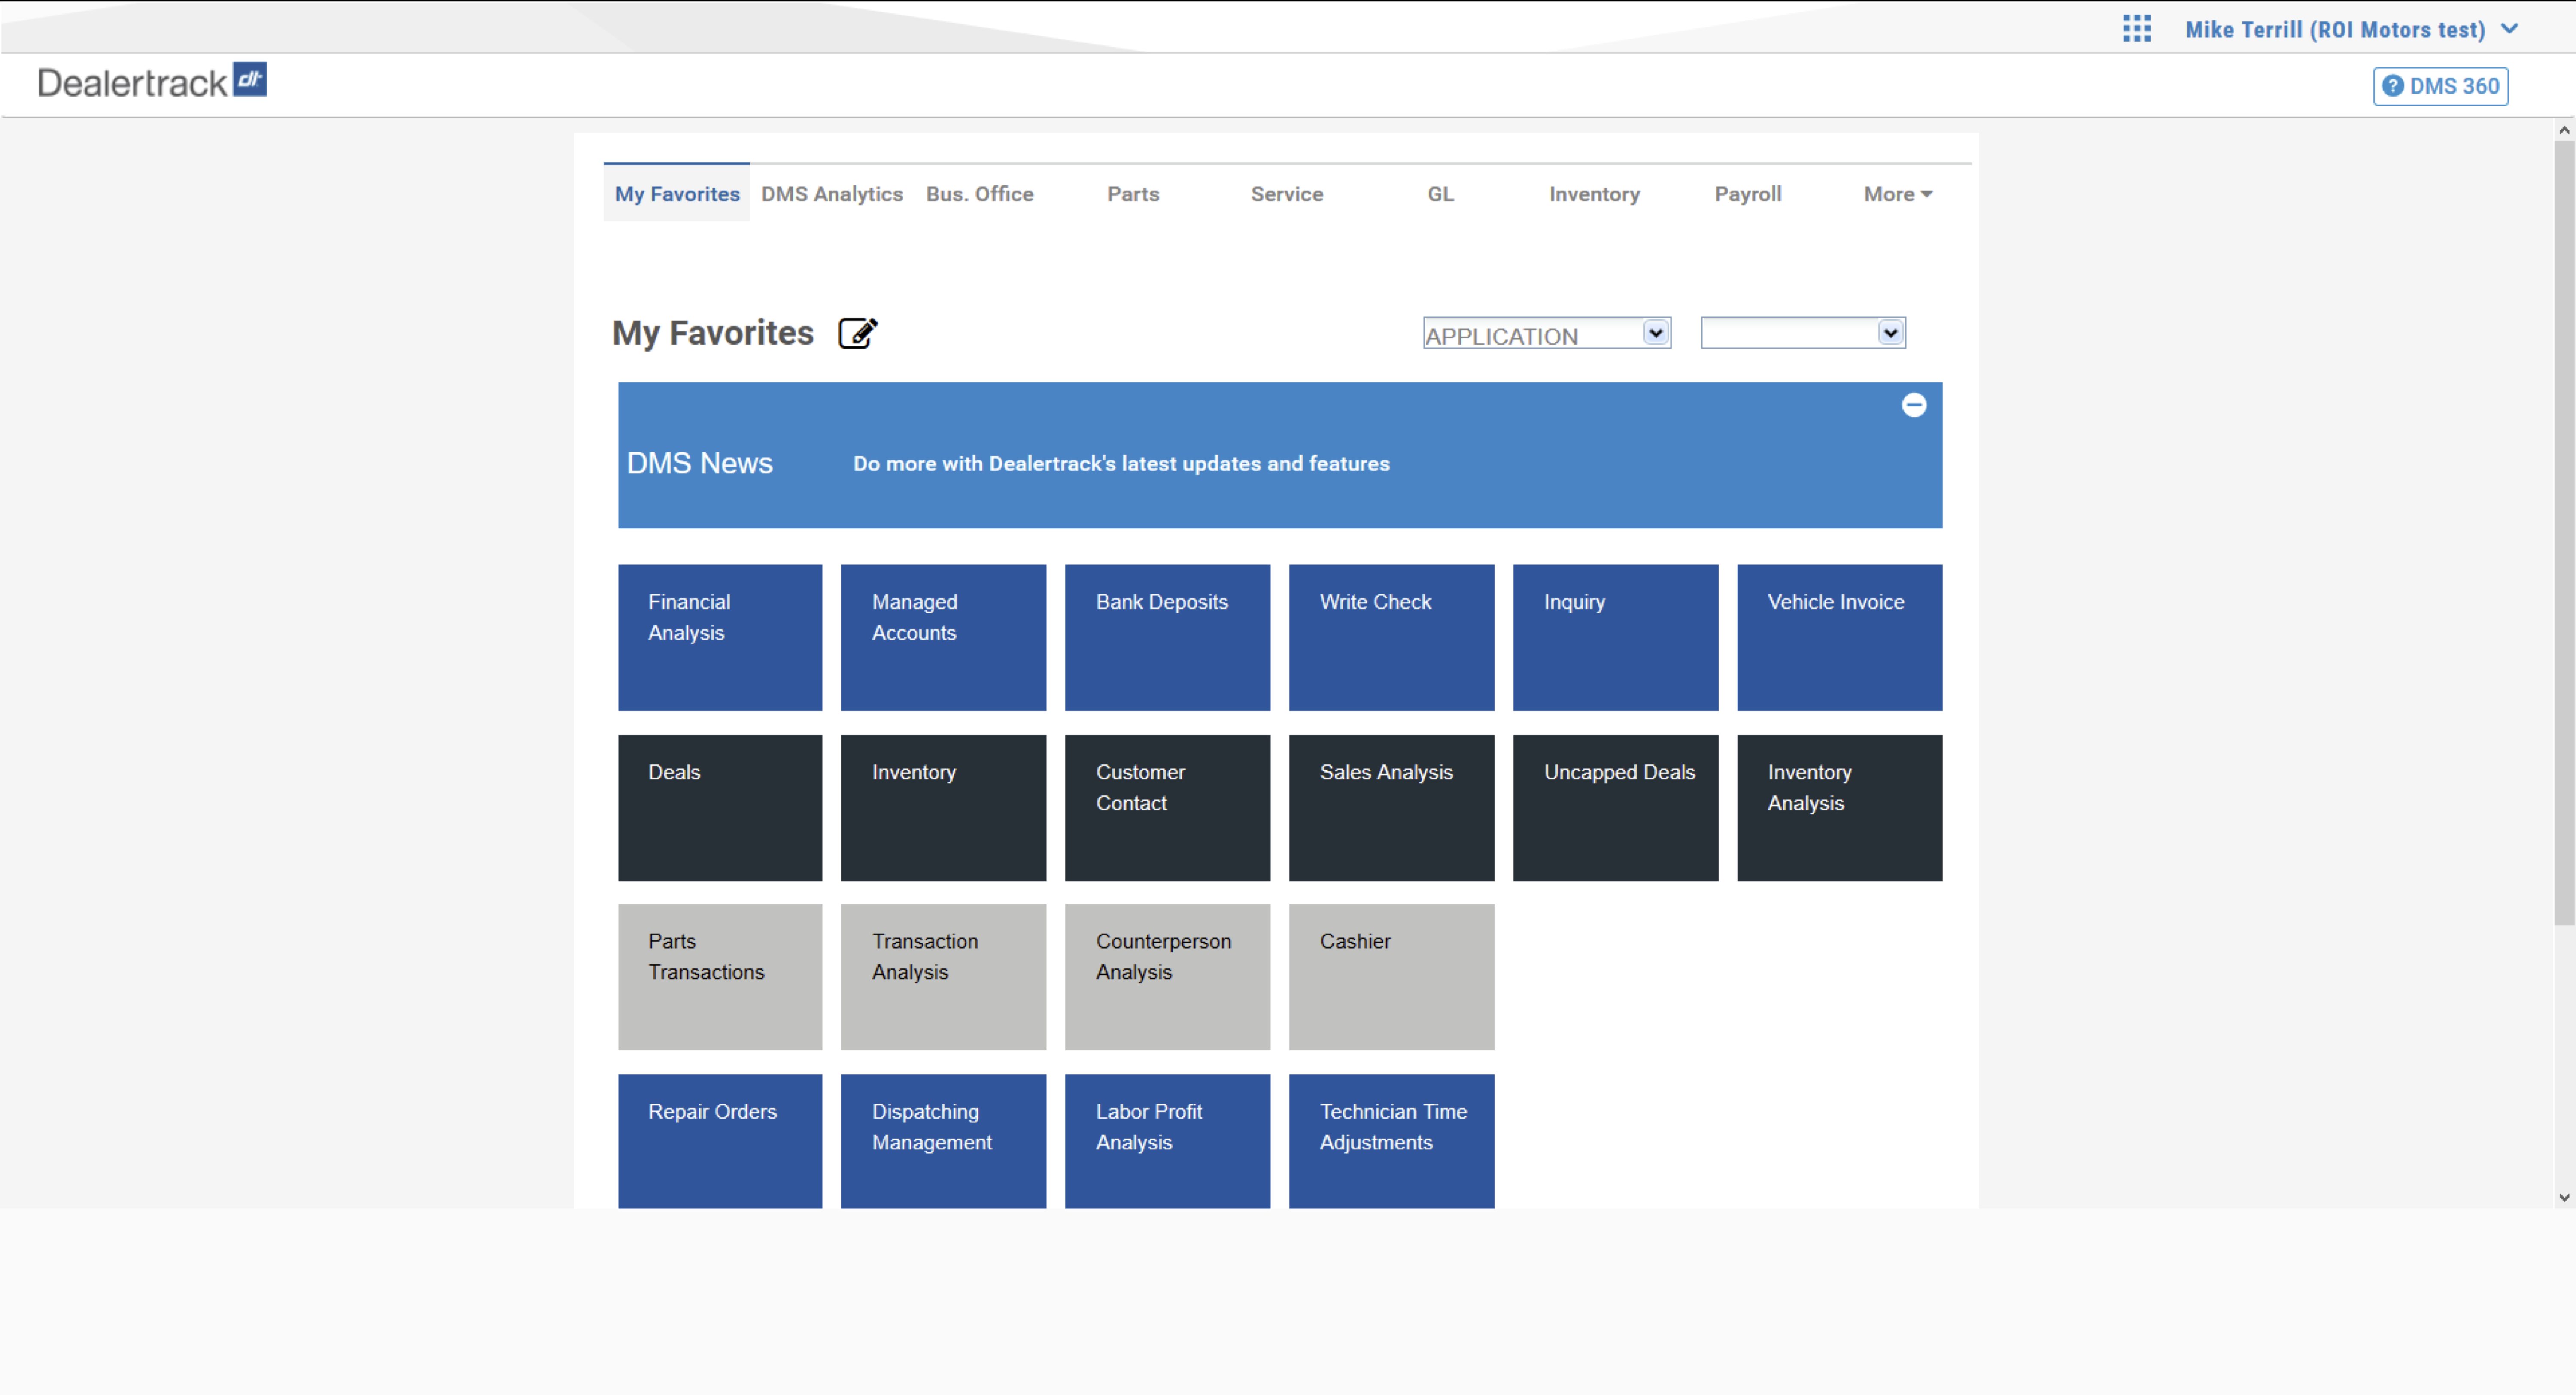Viewport: 2576px width, 1395px height.
Task: Expand More navigation menu
Action: 1896,192
